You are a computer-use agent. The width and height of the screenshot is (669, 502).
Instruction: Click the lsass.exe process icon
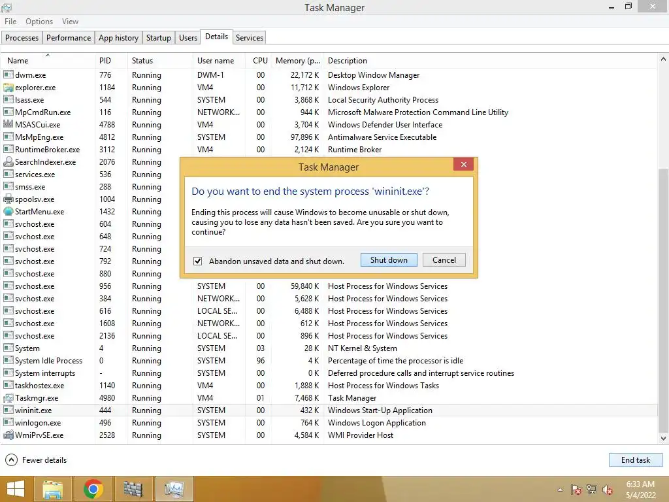pyautogui.click(x=8, y=99)
